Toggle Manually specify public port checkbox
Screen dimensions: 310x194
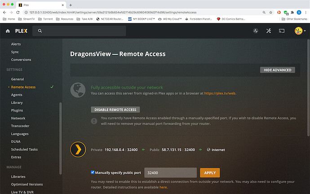coord(93,172)
